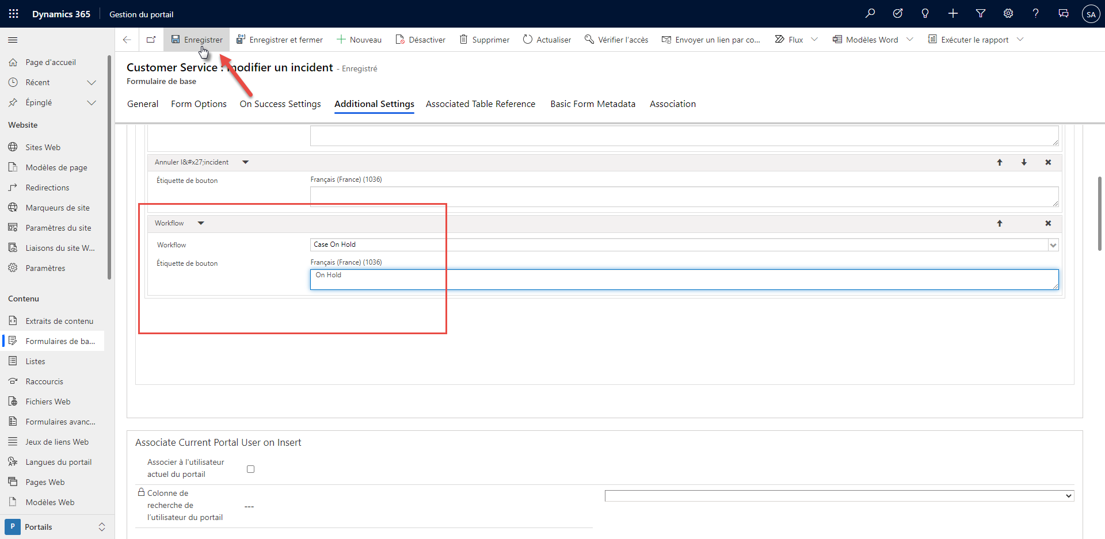Image resolution: width=1105 pixels, height=539 pixels.
Task: Click the search magnifier icon in header
Action: 870,13
